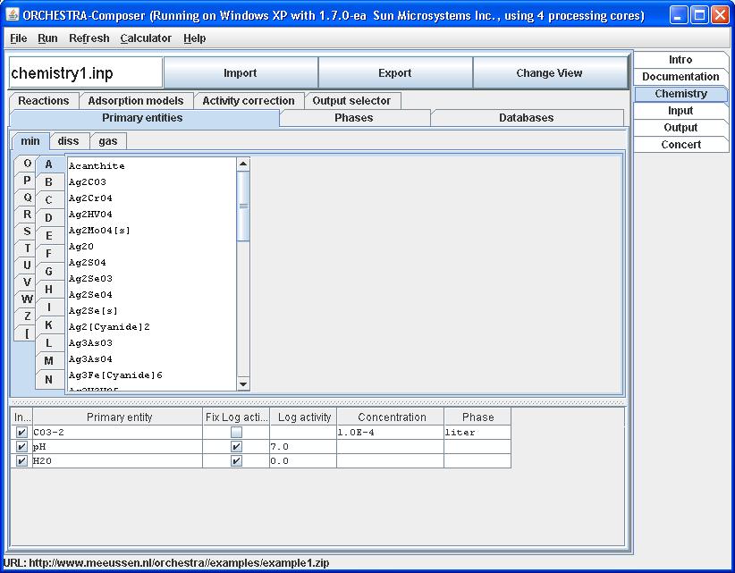Uncheck the Include checkbox for pH
Viewport: 735px width, 573px height.
[21, 446]
